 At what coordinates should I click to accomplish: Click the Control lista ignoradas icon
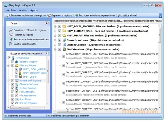click(11, 44)
